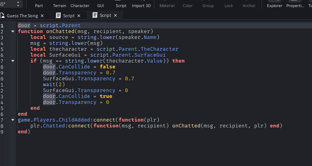Screen dimensions: 312x166
Task: Switch to Guess The Song tab
Action: (22, 16)
